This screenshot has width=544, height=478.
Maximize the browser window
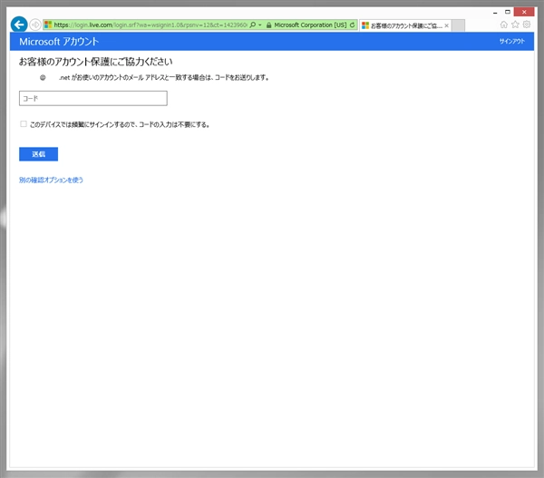508,12
